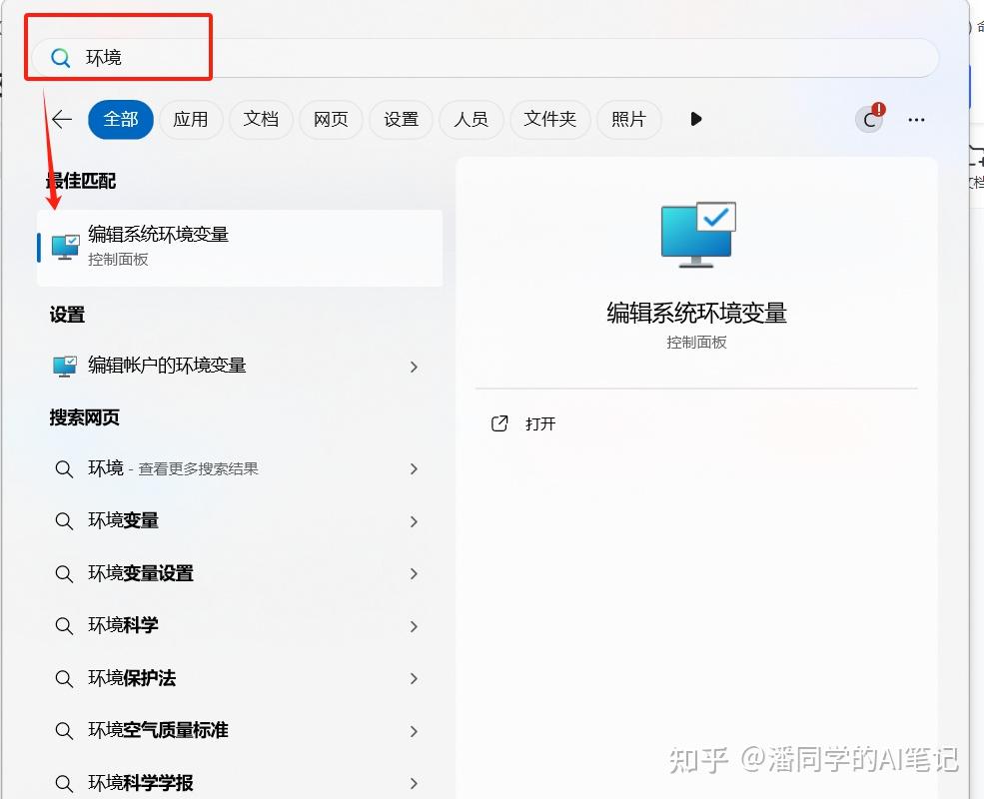
Task: Search the web for 环境科学
Action: pyautogui.click(x=124, y=625)
